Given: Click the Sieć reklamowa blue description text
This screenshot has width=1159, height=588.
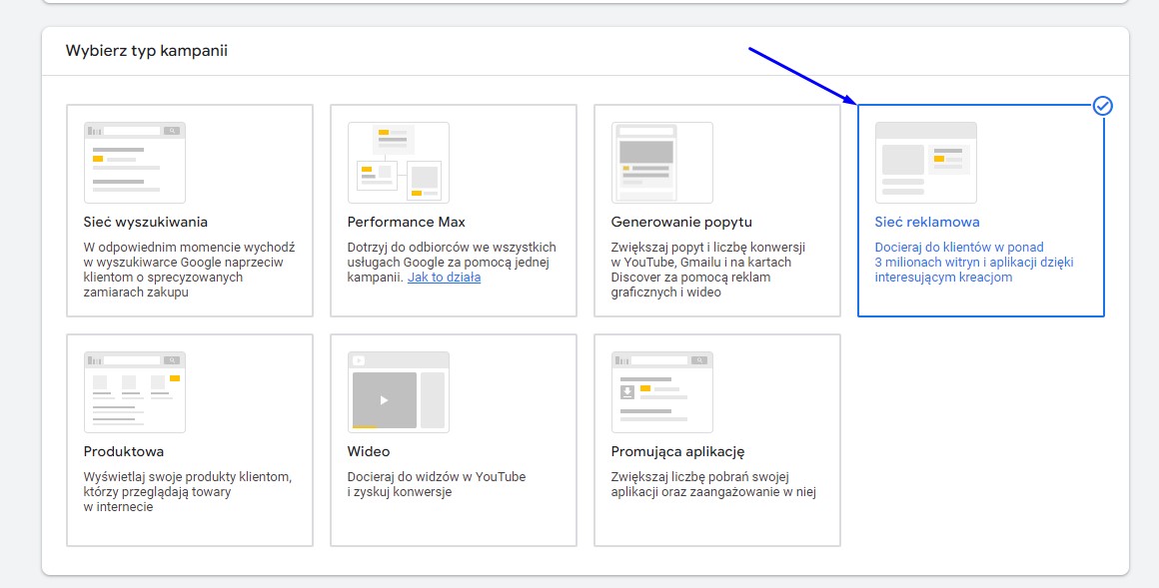Looking at the screenshot, I should point(973,263).
